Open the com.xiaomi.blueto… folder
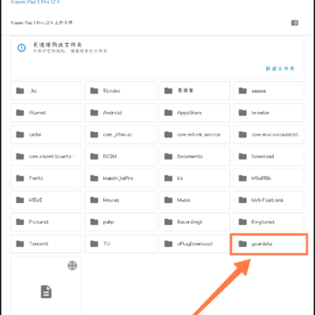 click(46, 157)
